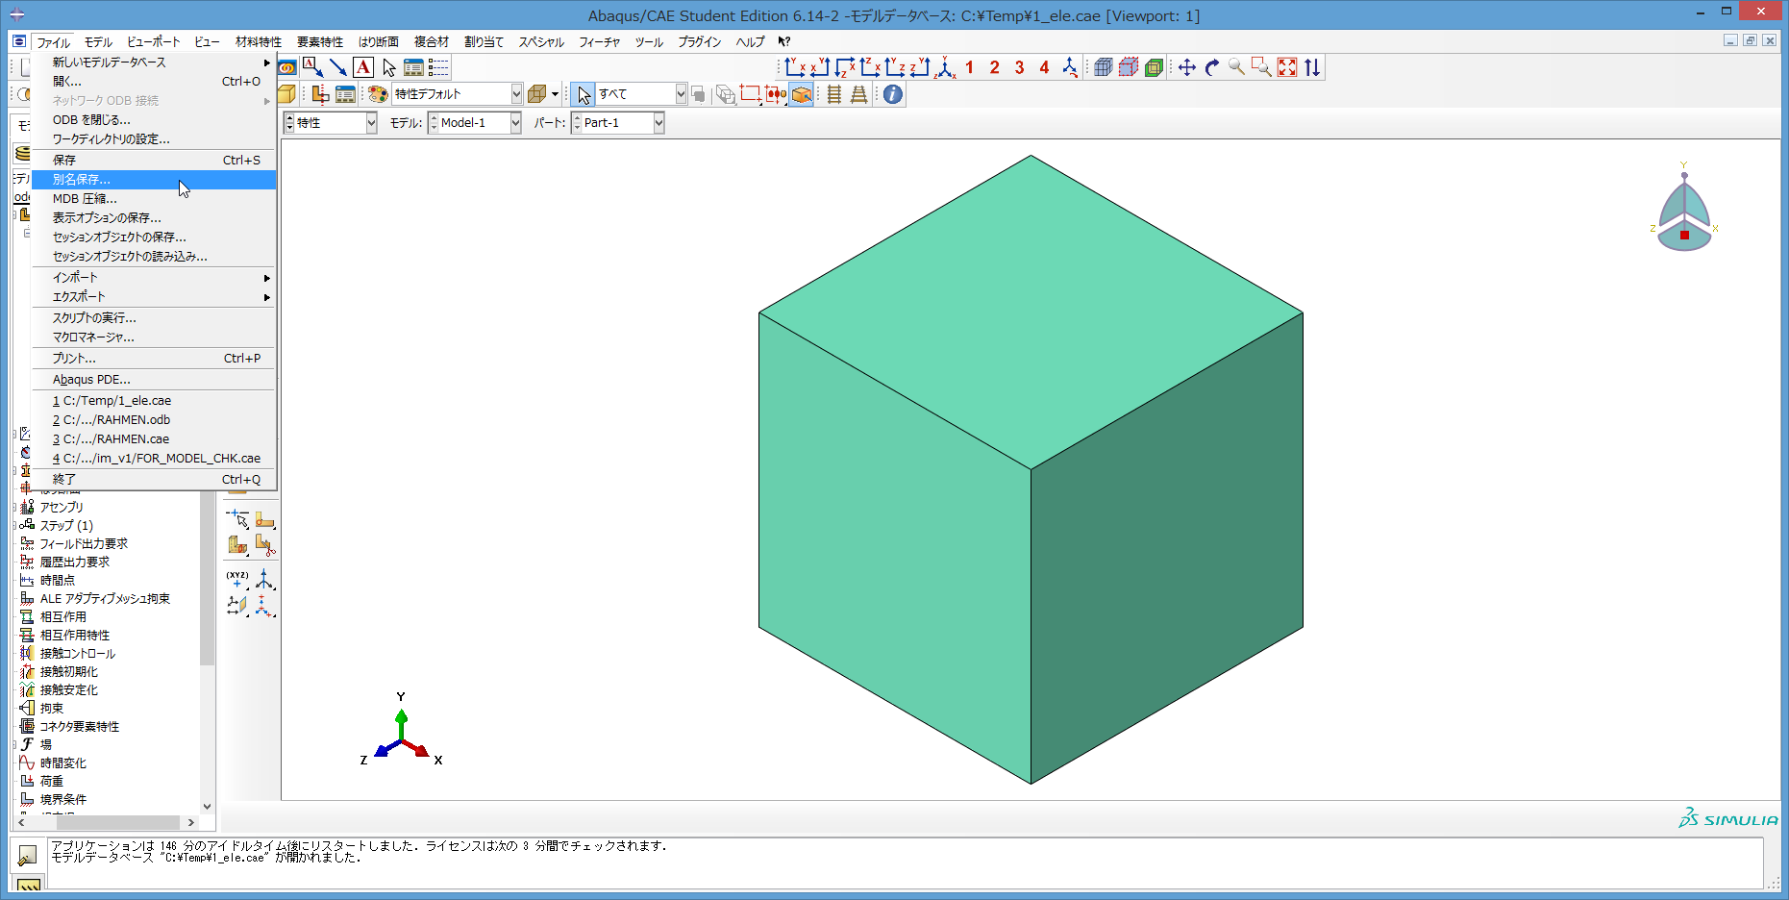The width and height of the screenshot is (1789, 900).
Task: Open the ビューポート menu
Action: 154,42
